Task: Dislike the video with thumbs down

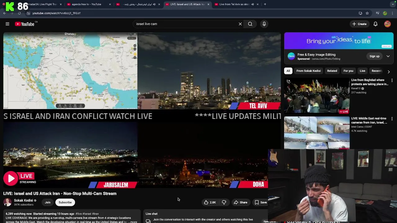Action: (x=224, y=202)
